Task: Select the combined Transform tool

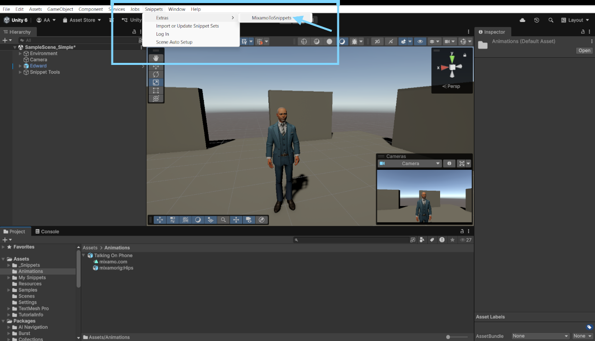Action: coord(155,99)
